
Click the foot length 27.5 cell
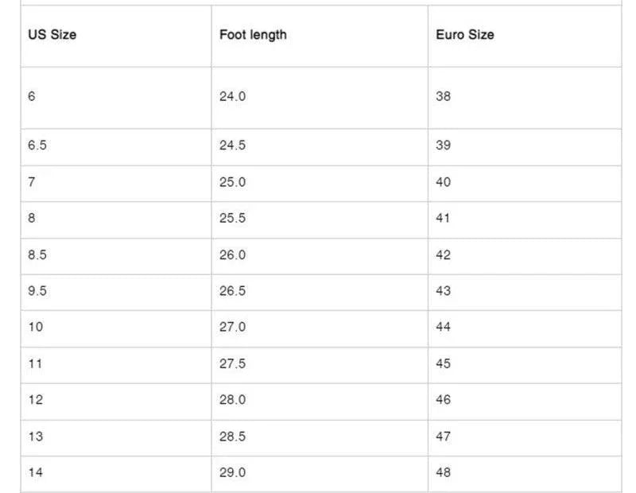[x=233, y=363]
